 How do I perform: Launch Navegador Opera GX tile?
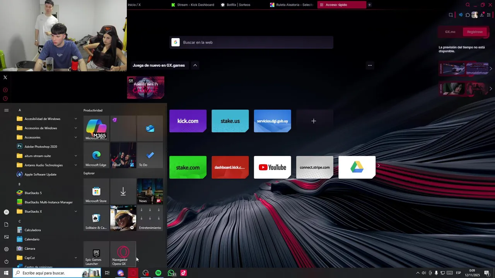point(123,254)
